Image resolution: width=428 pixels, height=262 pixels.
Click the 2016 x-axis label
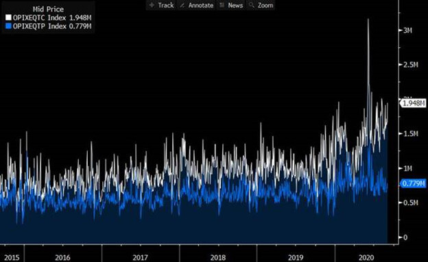(x=62, y=258)
